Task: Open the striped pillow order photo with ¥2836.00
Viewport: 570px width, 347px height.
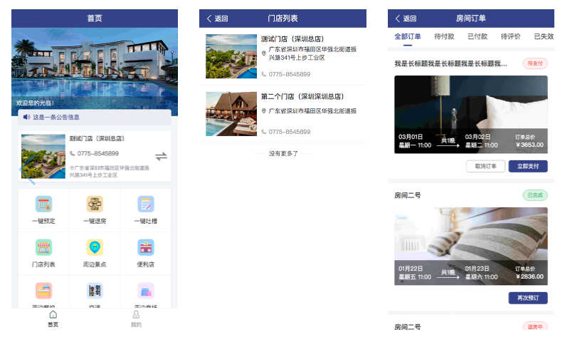Action: tap(471, 246)
